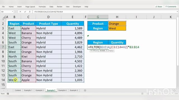The image size is (179, 100).
Task: Switch to the Example 4 sheet tab
Action: 62,90
